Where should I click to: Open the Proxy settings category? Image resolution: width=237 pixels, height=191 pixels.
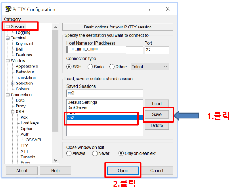click(x=21, y=106)
